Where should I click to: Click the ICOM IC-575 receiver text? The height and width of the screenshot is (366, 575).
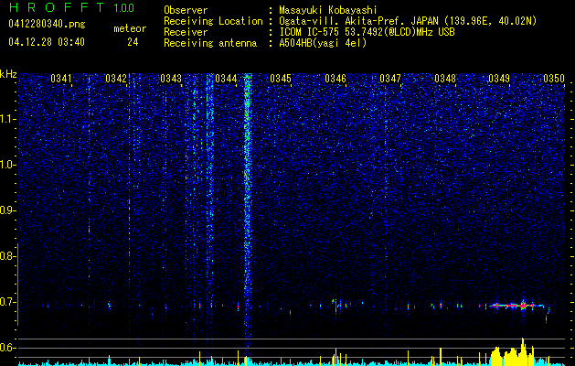click(x=367, y=32)
